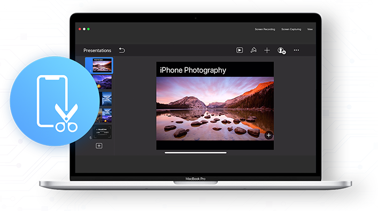Click the mountain lake photo on the slide
The width and height of the screenshot is (378, 211).
coord(215,108)
